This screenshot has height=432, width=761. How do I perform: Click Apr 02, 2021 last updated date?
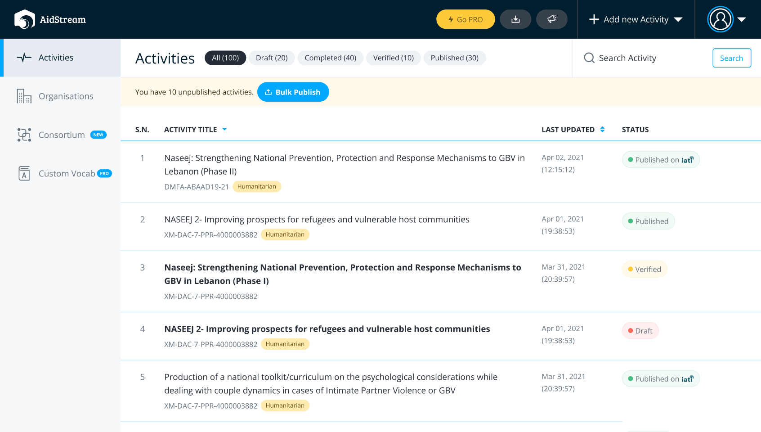point(563,157)
